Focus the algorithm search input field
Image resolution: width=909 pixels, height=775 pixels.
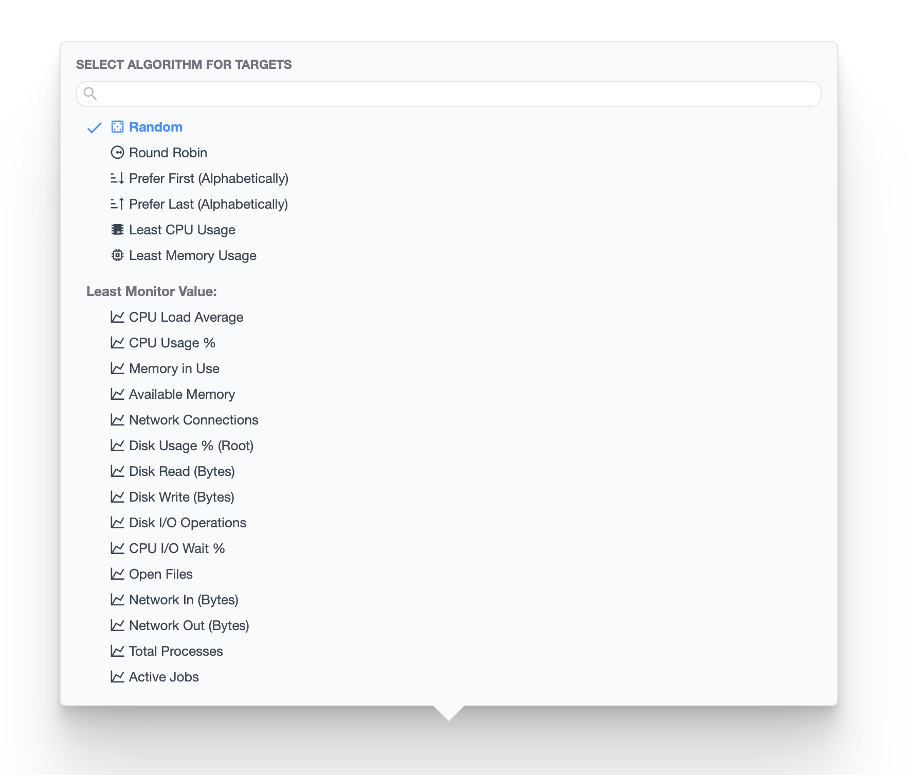pos(452,94)
